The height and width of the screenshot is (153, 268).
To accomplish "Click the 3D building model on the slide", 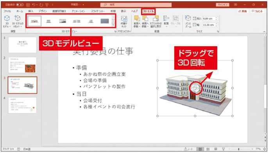I will pyautogui.click(x=196, y=95).
